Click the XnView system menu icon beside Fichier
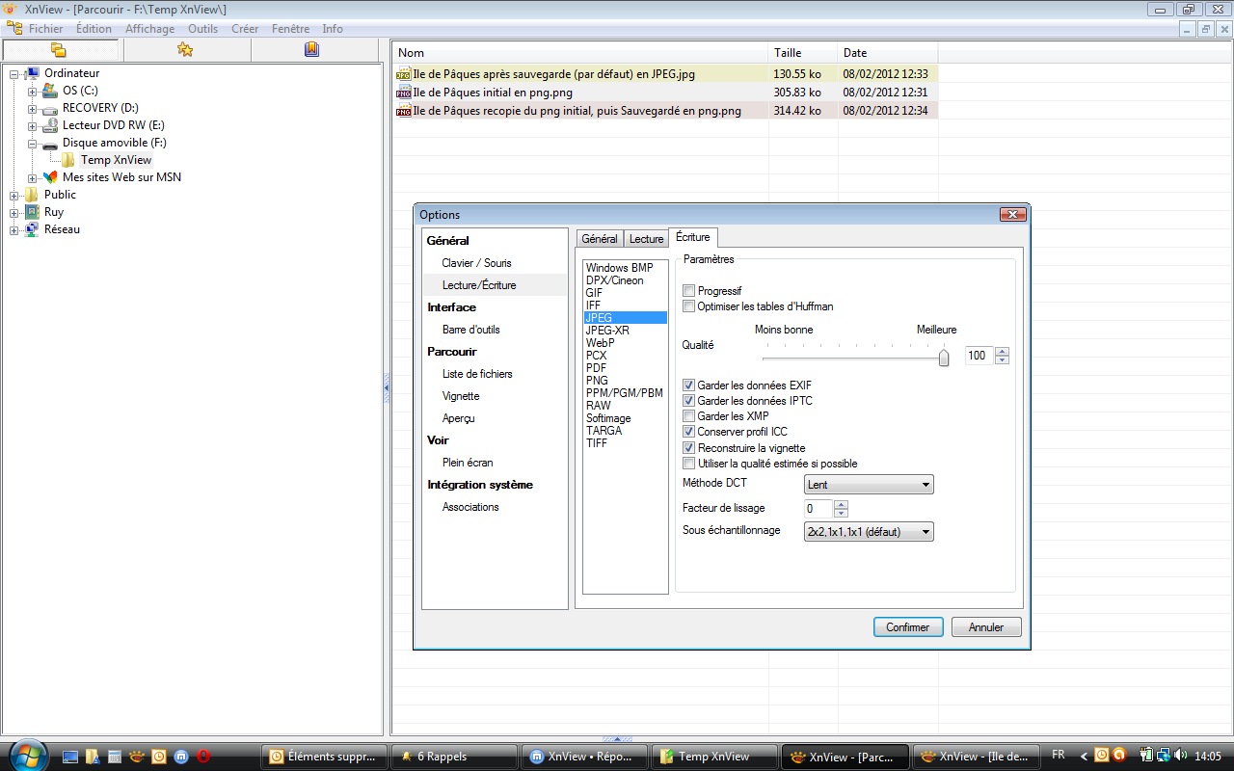The image size is (1234, 771). click(x=14, y=29)
